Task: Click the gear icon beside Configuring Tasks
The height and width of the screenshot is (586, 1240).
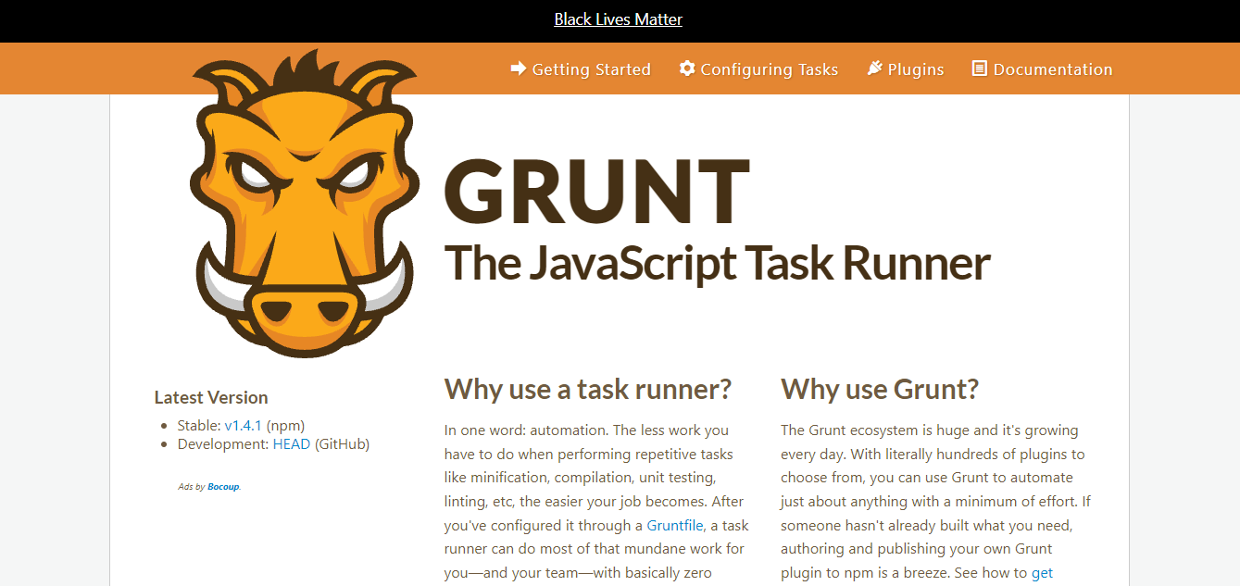Action: tap(687, 69)
